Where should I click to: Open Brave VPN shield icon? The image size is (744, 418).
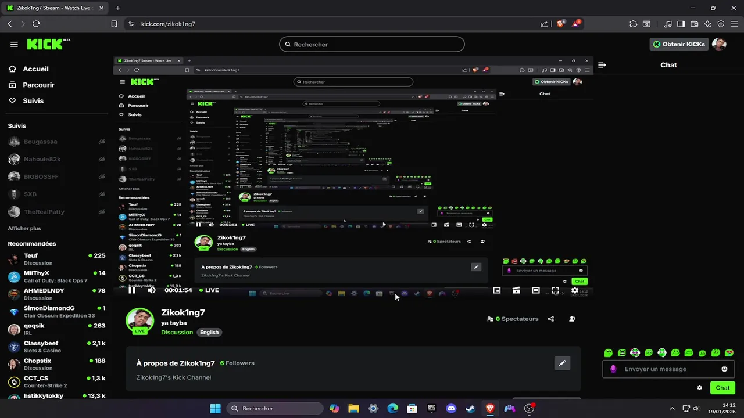(x=721, y=24)
